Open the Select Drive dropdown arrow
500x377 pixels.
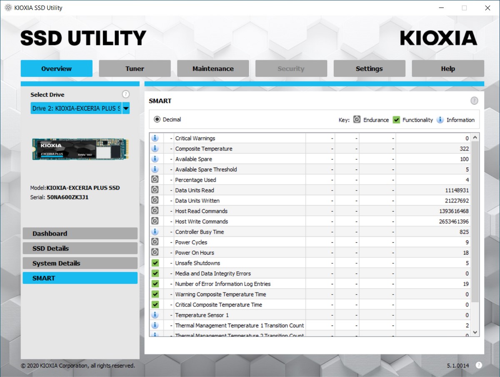(126, 108)
